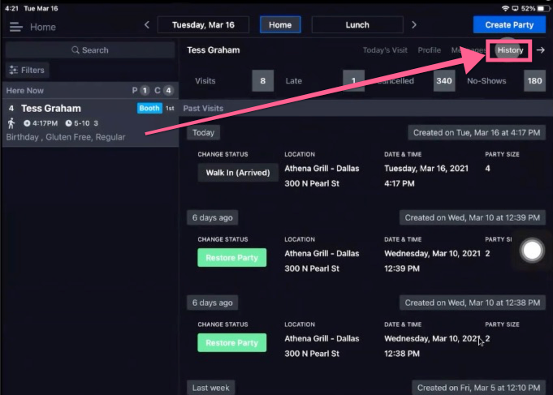
Task: Go to previous date with left chevron
Action: 147,24
